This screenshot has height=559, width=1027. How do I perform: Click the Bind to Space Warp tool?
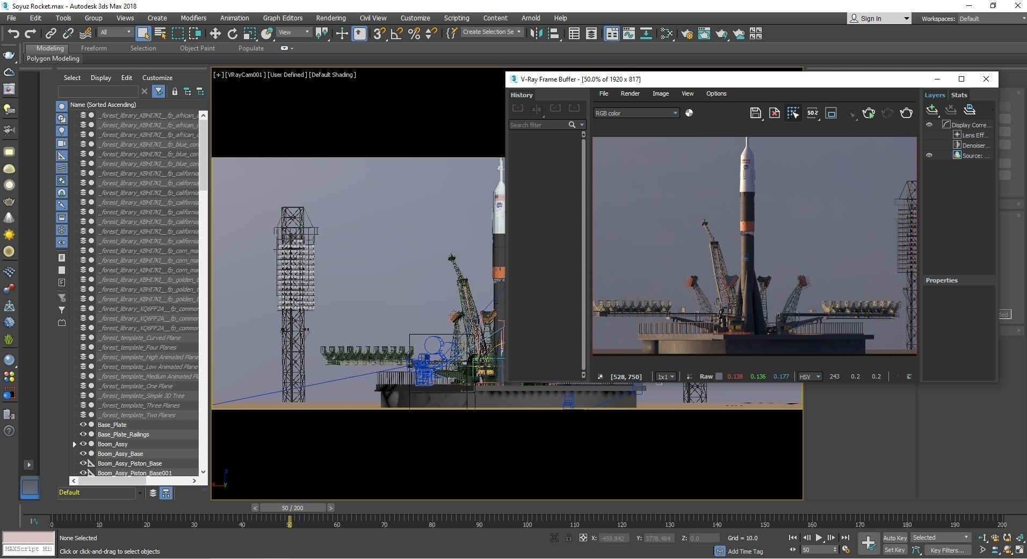pos(85,34)
